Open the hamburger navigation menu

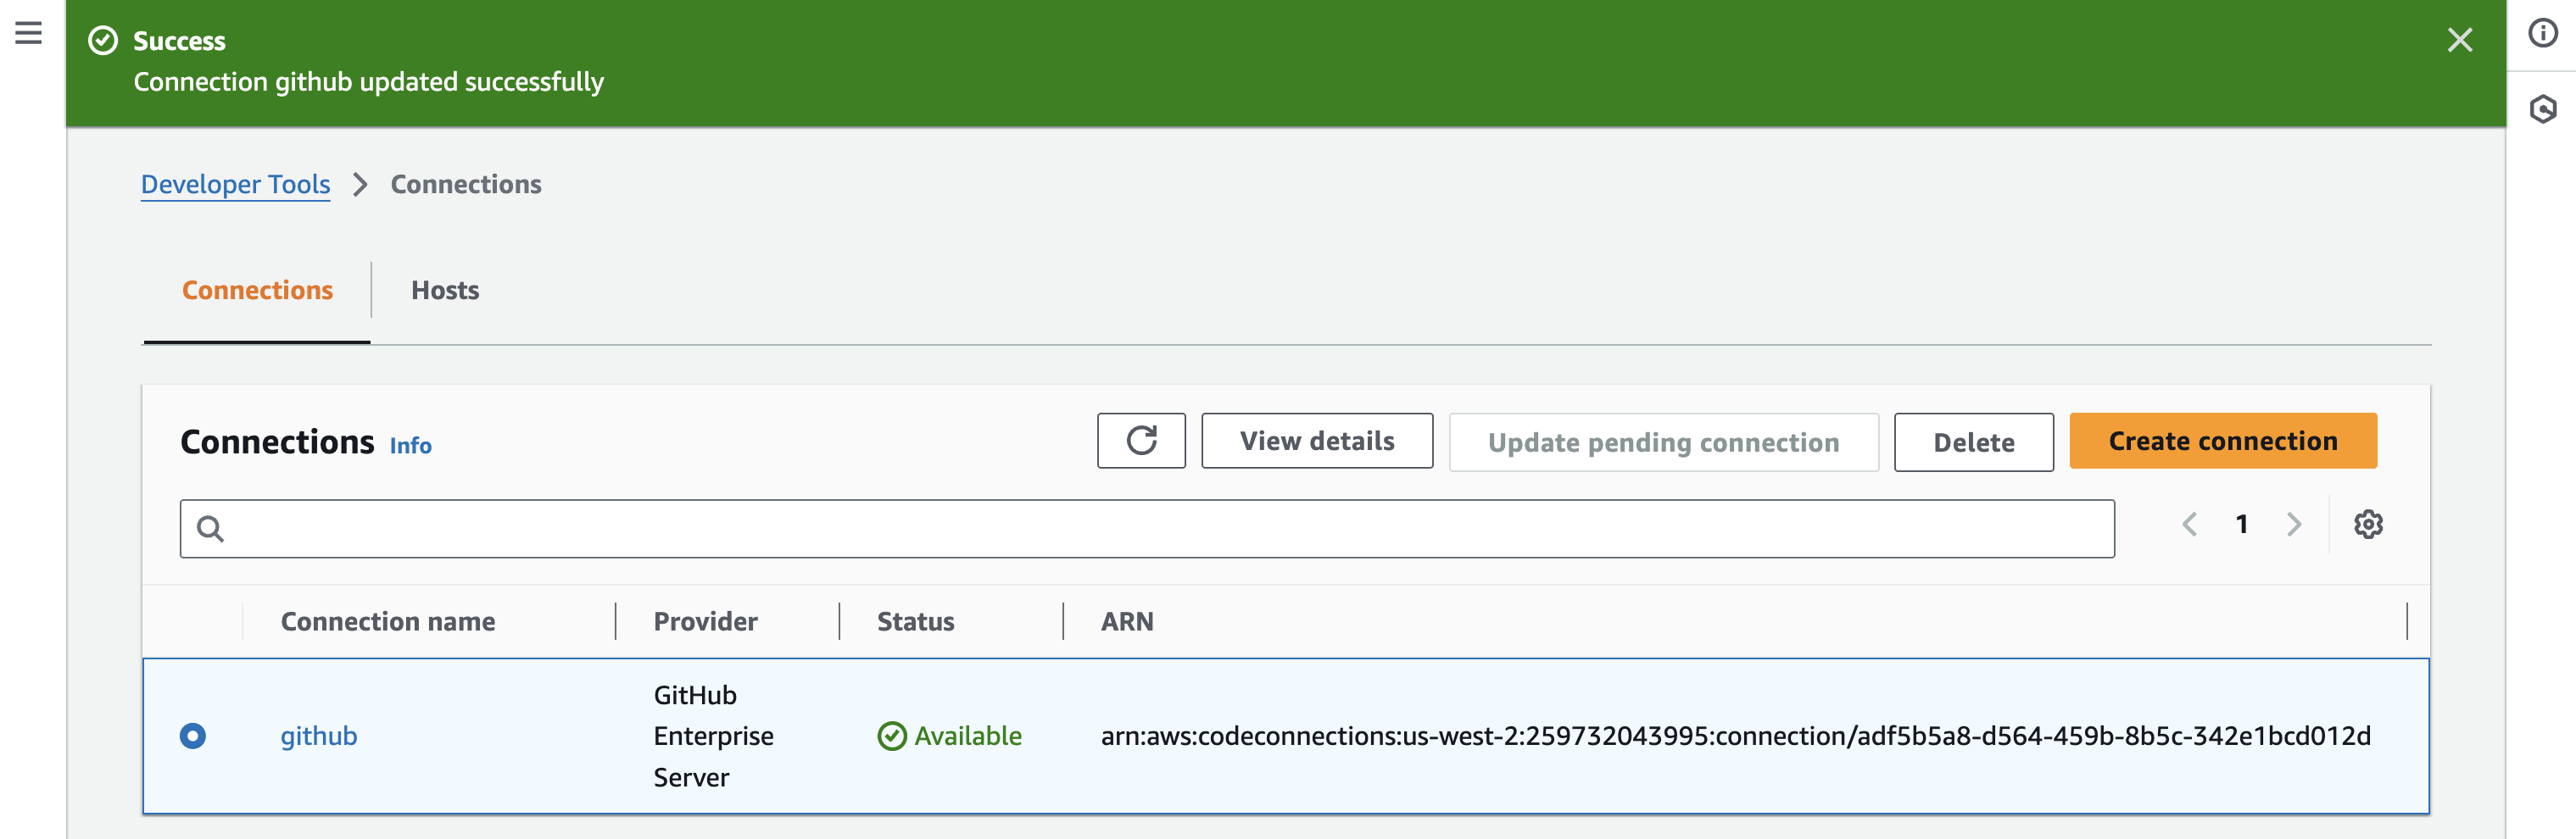click(x=29, y=33)
